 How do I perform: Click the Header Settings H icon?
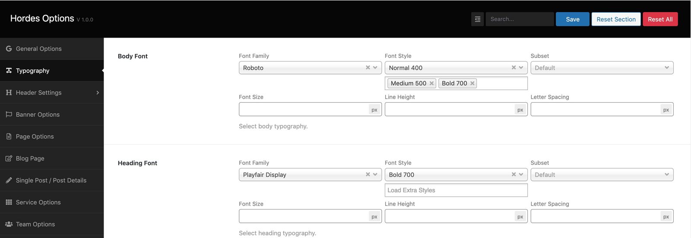click(9, 92)
